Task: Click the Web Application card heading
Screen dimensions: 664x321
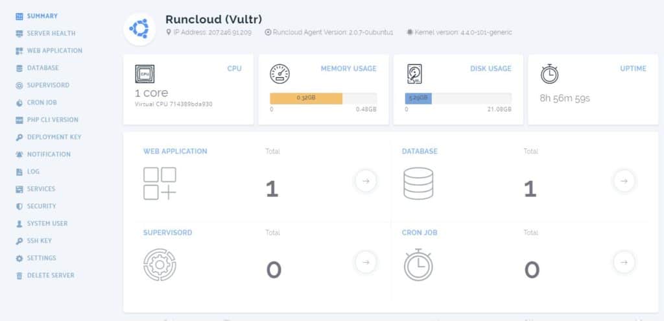Action: pyautogui.click(x=175, y=152)
